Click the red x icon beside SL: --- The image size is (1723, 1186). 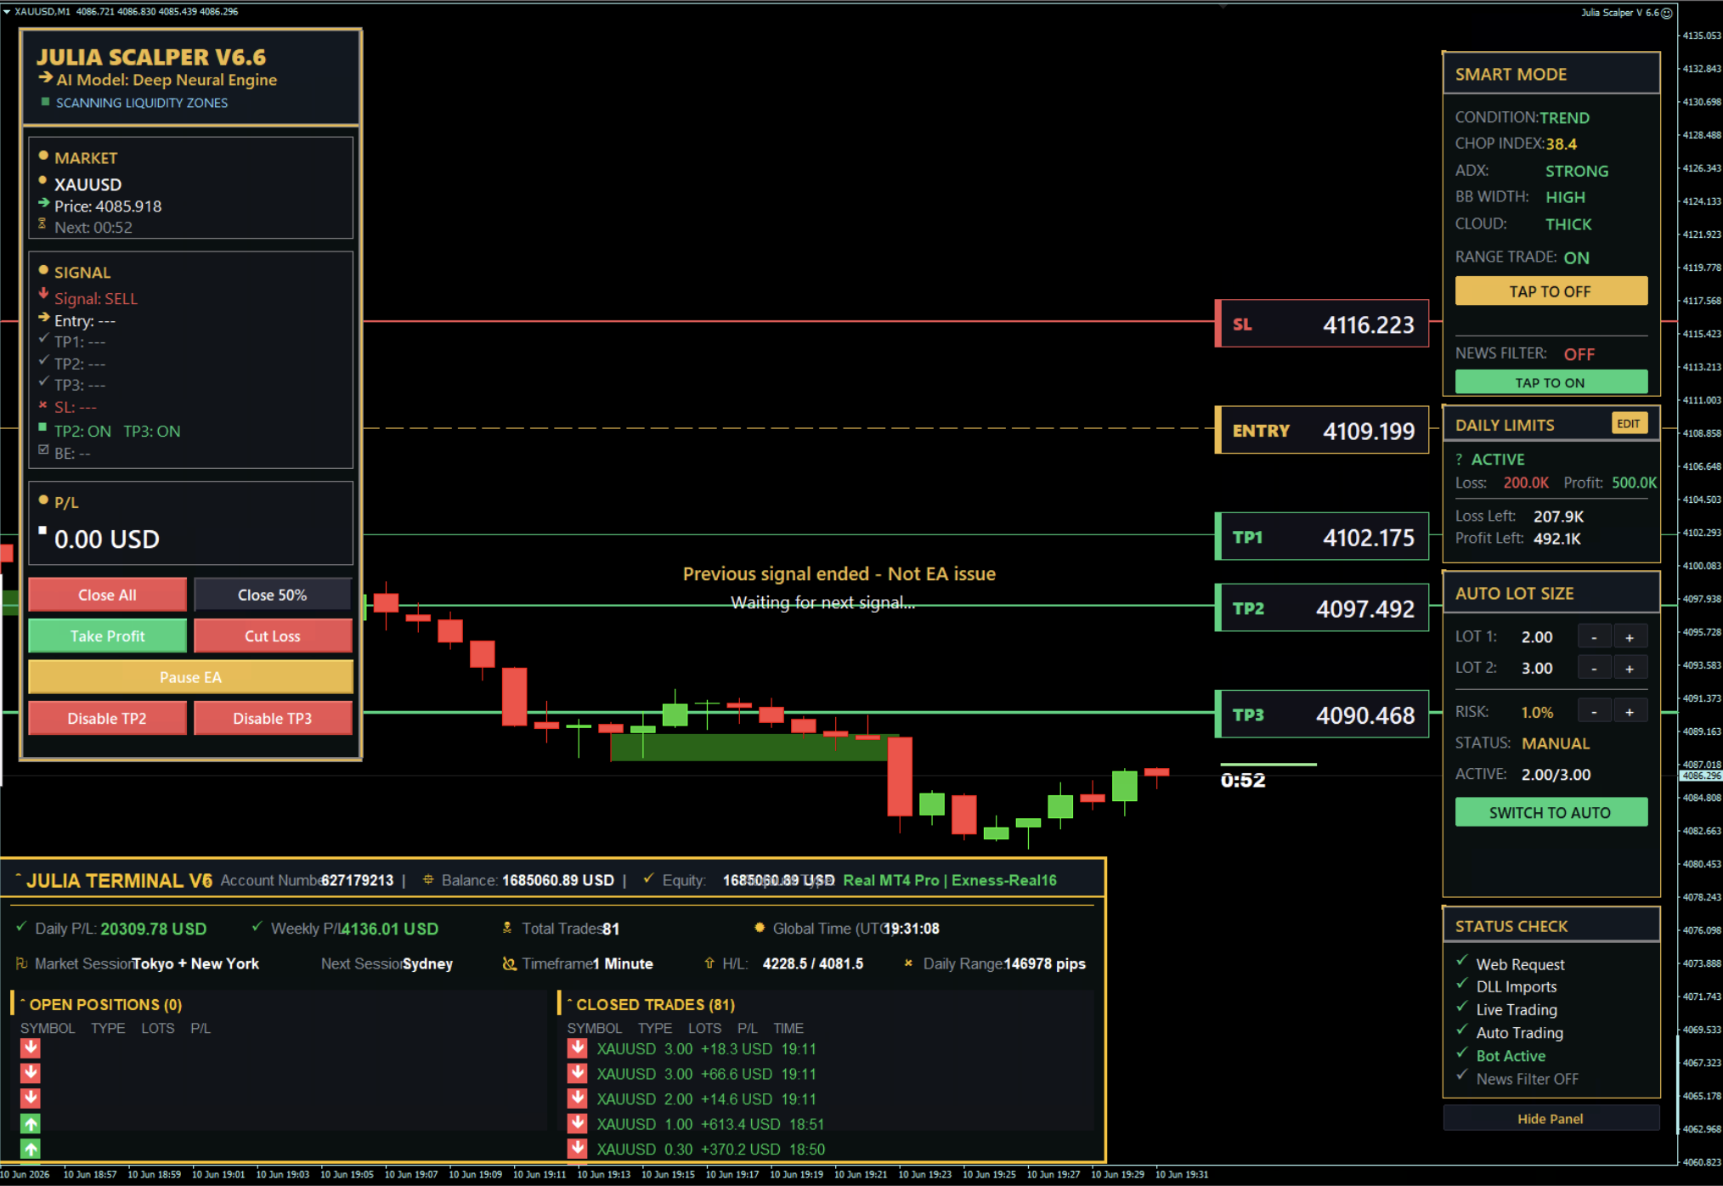[42, 405]
